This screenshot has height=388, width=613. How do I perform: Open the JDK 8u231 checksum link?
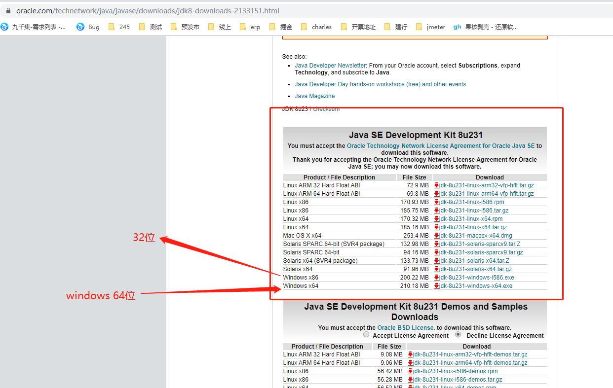[x=326, y=109]
